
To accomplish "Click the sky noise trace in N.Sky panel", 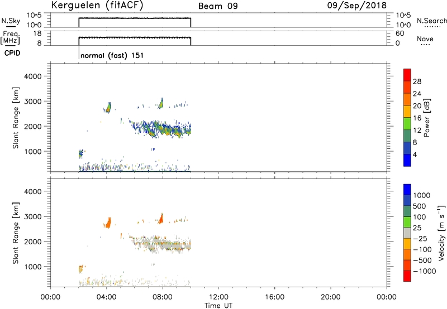I will point(135,18).
